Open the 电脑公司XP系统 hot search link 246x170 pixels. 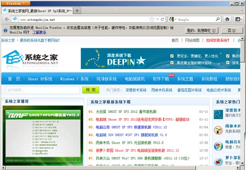coord(219,90)
